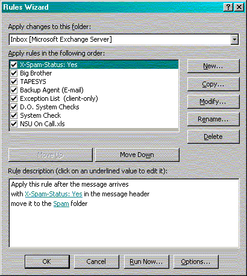Open the Options... dialog

coord(196,262)
